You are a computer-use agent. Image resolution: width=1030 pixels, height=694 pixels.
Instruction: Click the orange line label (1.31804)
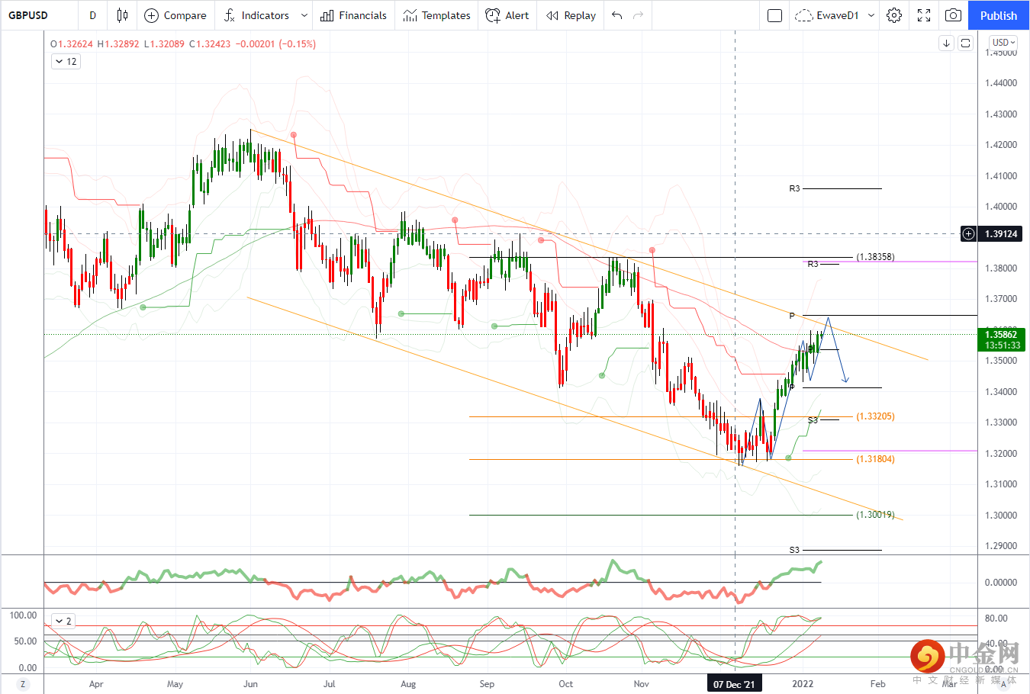click(x=875, y=459)
